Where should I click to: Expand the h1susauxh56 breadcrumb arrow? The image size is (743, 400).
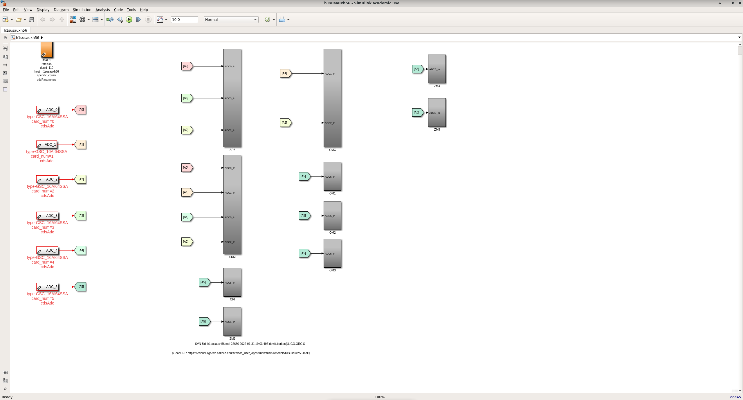click(42, 37)
